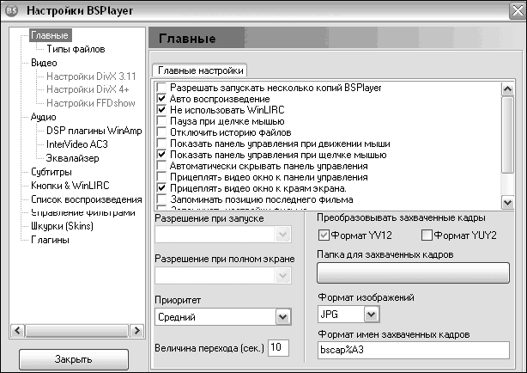The image size is (527, 373).
Task: Uncheck Показать панель управления при щелчке мышью
Action: [161, 155]
